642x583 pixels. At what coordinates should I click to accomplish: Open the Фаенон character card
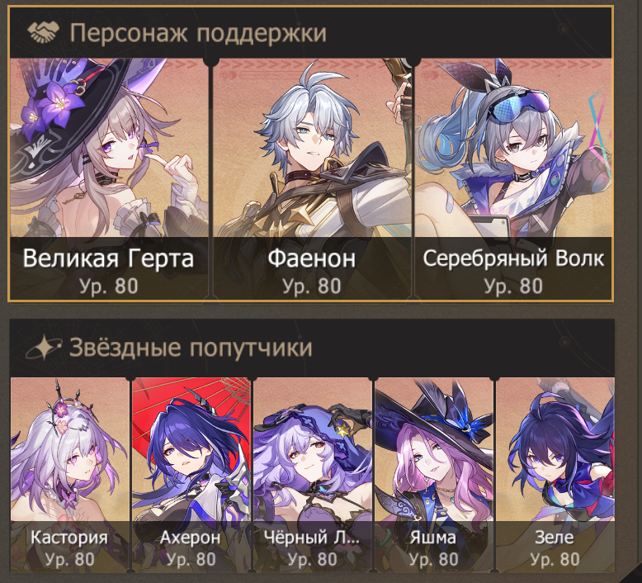tap(312, 178)
